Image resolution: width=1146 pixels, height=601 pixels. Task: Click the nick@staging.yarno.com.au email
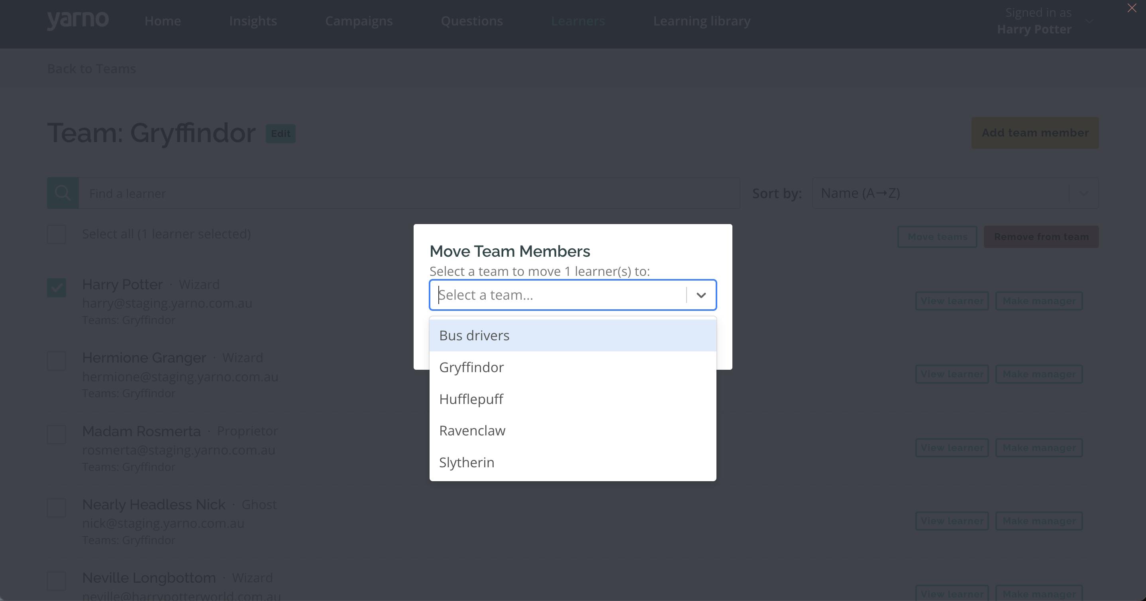[163, 523]
